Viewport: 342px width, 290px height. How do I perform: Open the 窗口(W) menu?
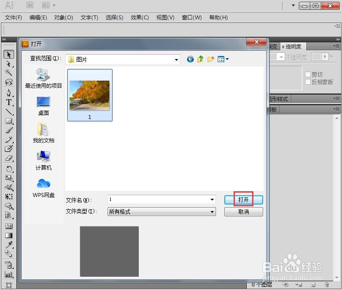192,18
